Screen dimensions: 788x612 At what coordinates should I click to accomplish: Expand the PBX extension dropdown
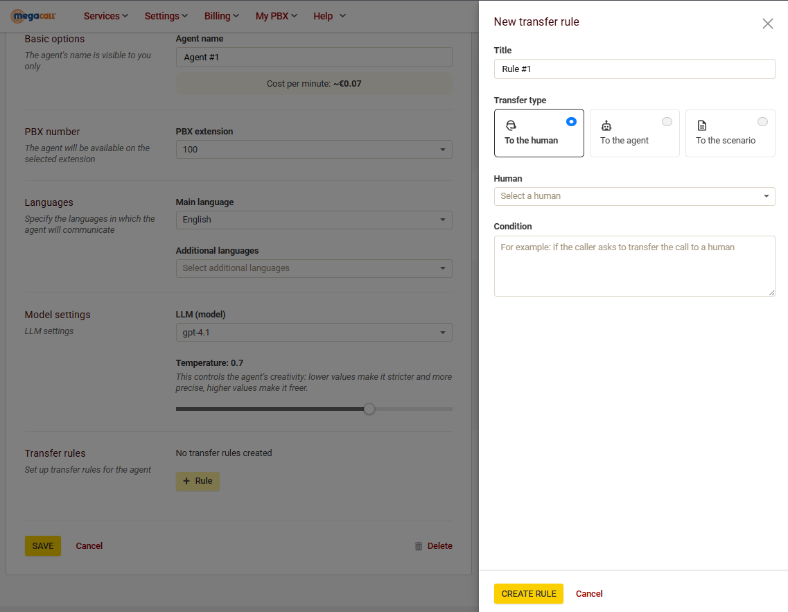tap(314, 150)
